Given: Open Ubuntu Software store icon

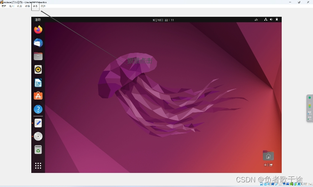Looking at the screenshot, I should (x=38, y=96).
